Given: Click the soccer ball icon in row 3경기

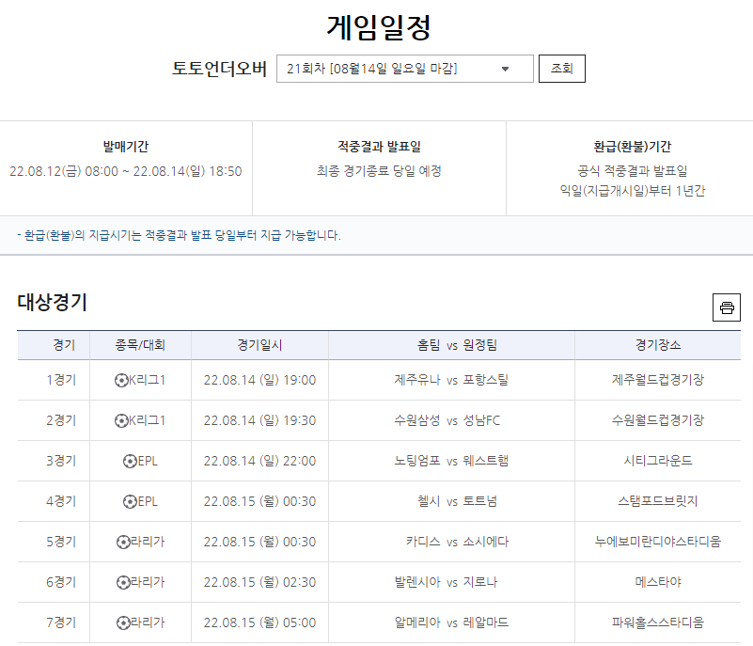Looking at the screenshot, I should (130, 461).
